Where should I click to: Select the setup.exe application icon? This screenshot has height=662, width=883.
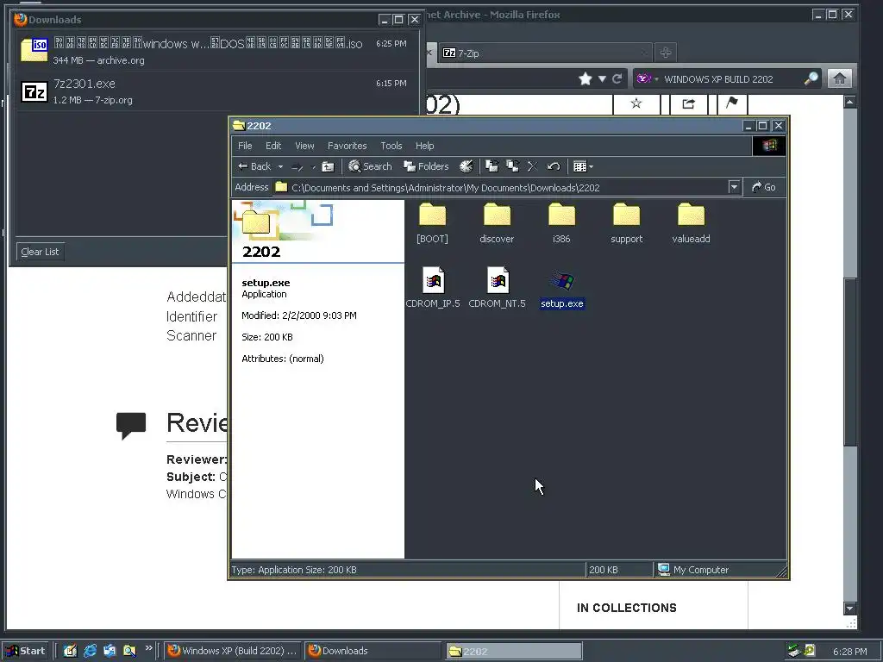(562, 281)
